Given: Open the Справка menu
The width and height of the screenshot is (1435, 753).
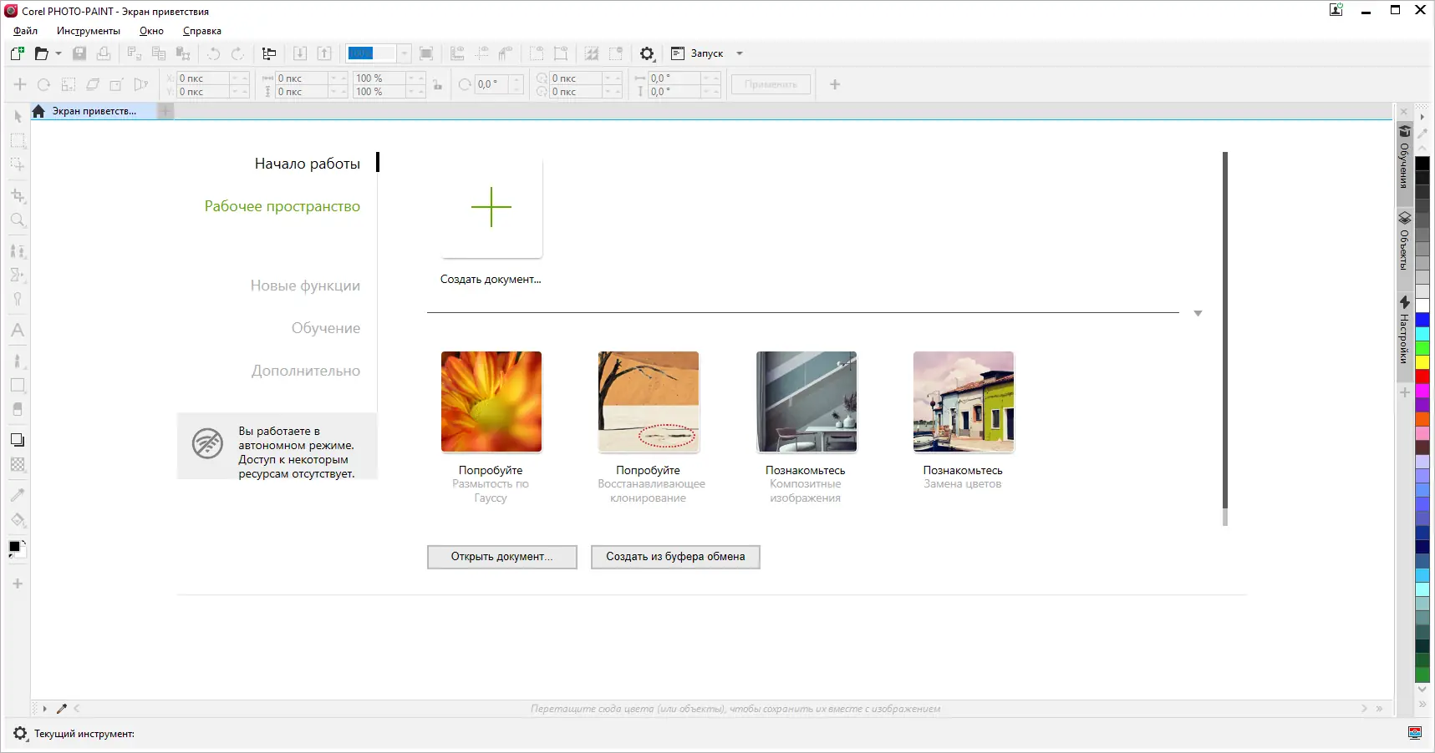Looking at the screenshot, I should coord(202,31).
